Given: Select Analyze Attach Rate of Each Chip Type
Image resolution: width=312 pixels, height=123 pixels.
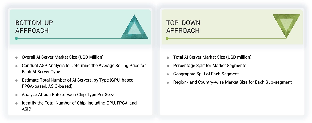Looking at the screenshot, I should (69, 95).
